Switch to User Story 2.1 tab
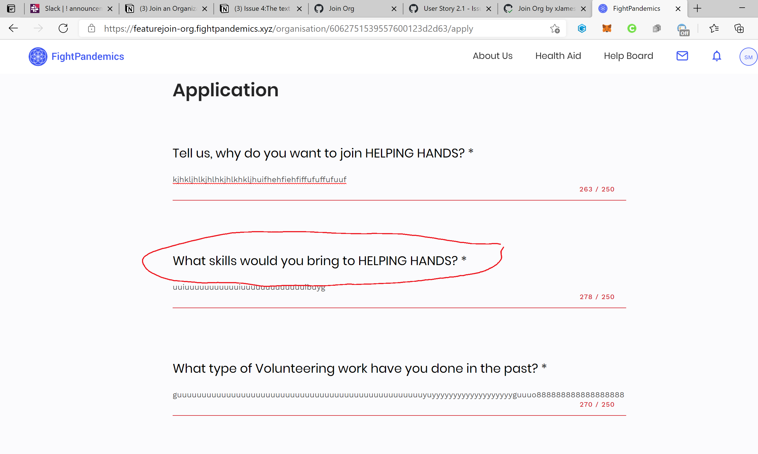This screenshot has height=454, width=758. [x=450, y=8]
